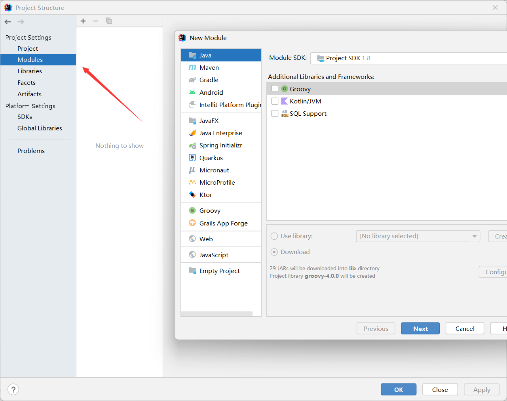
Task: Select Micronaut module type
Action: pos(221,170)
